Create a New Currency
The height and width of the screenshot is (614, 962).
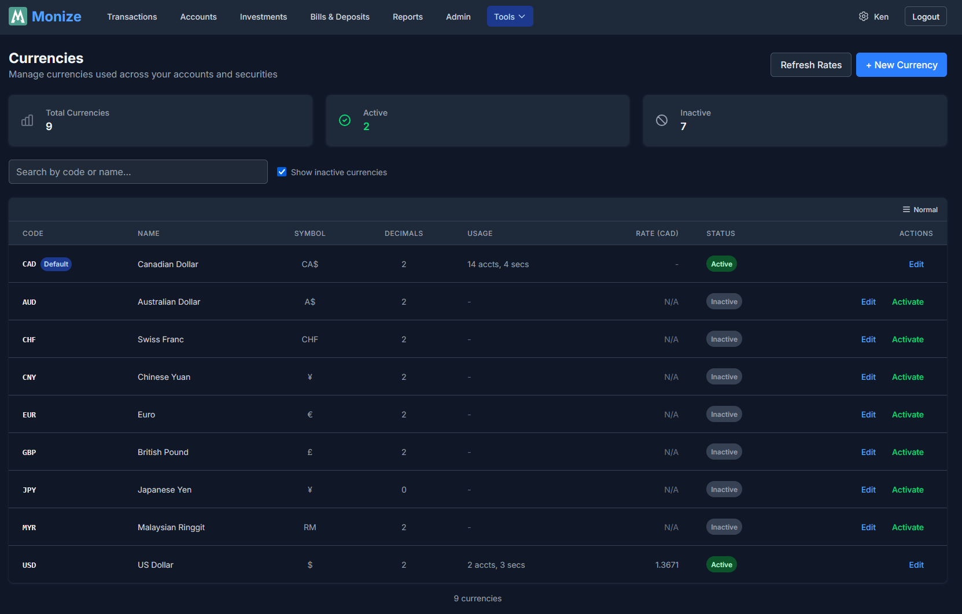(901, 65)
